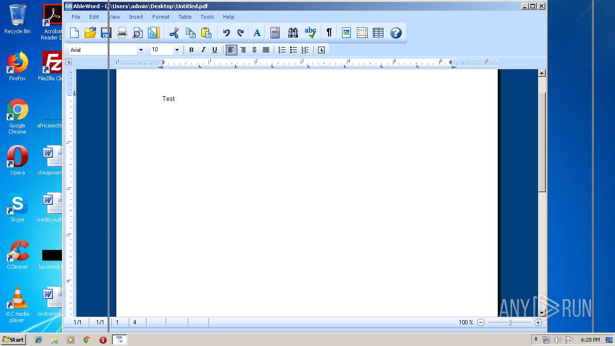Create a new document
This screenshot has width=615, height=346.
click(74, 33)
